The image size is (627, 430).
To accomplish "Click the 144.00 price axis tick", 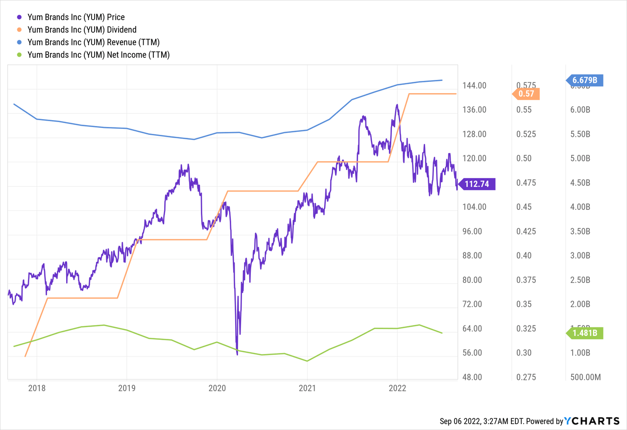I will pyautogui.click(x=475, y=86).
